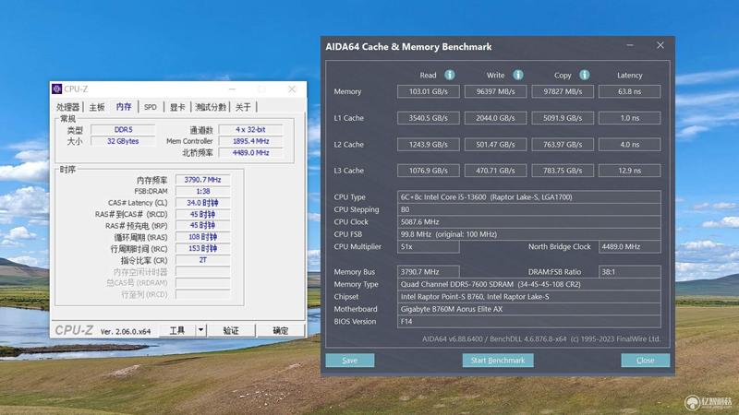Click the Memory Copy value 97827 MB/s
Image resolution: width=739 pixels, height=415 pixels.
pyautogui.click(x=563, y=91)
